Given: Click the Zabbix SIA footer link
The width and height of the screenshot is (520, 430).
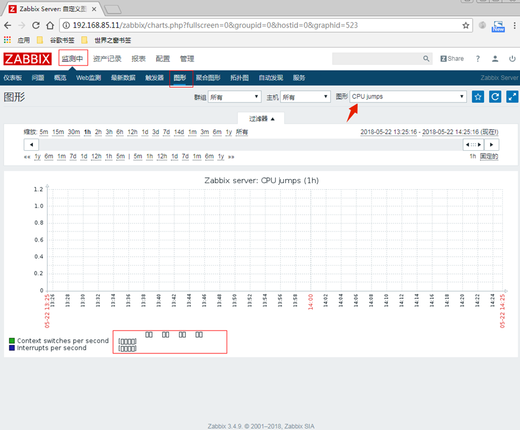Looking at the screenshot, I should click(x=300, y=426).
